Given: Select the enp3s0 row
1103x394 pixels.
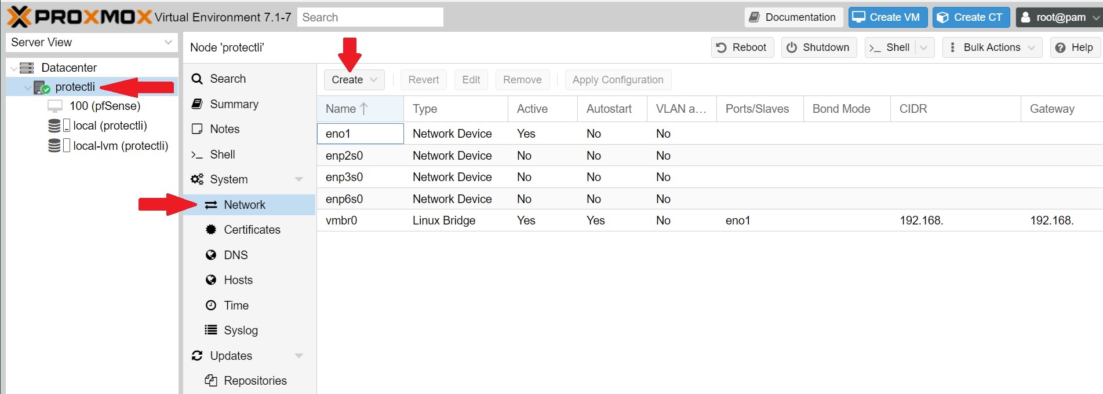Looking at the screenshot, I should pyautogui.click(x=709, y=177).
